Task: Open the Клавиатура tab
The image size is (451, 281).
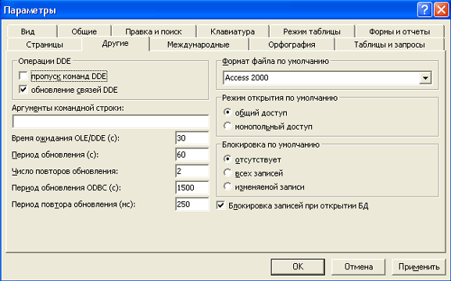Action: [x=232, y=31]
